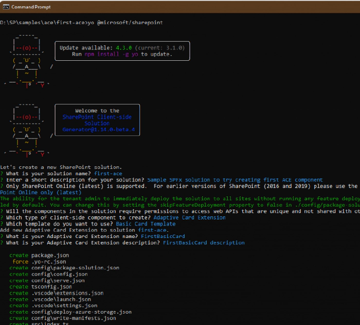This screenshot has width=360, height=325.
Task: Click 'config\config.json' file path
Action: click(60, 274)
